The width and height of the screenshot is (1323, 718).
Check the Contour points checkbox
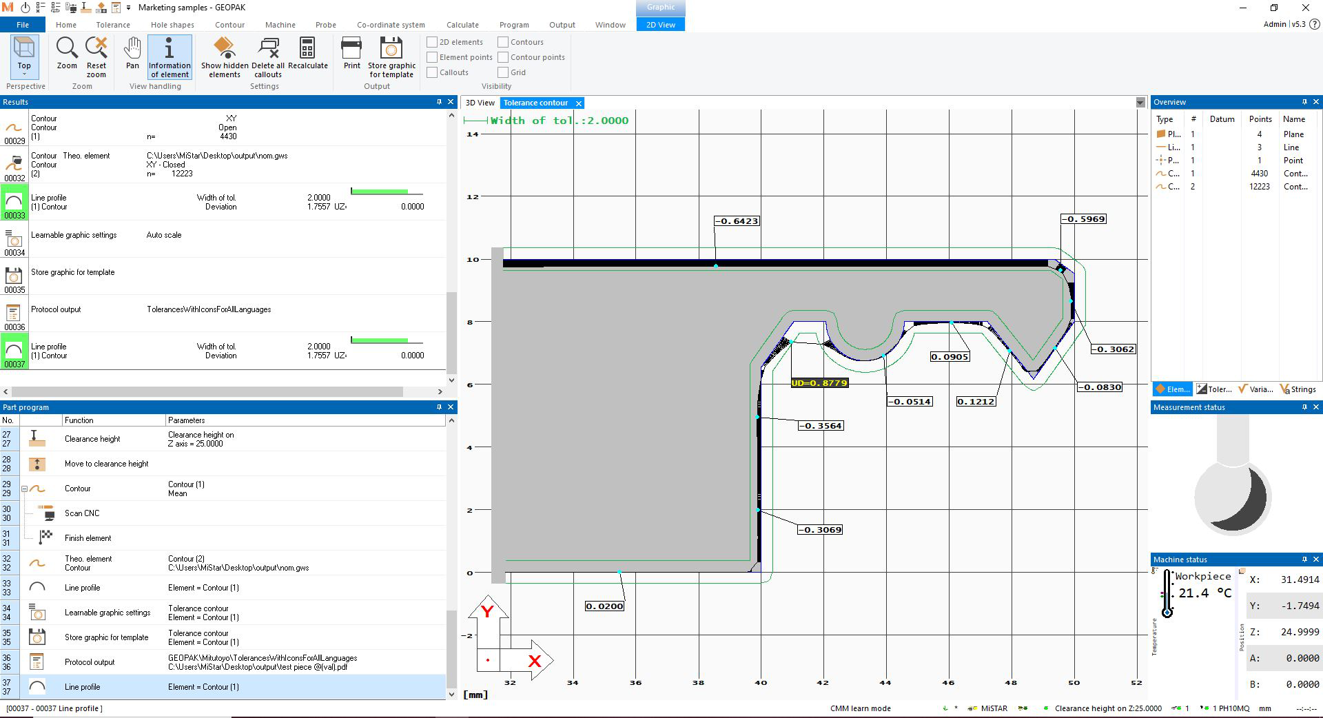[504, 57]
